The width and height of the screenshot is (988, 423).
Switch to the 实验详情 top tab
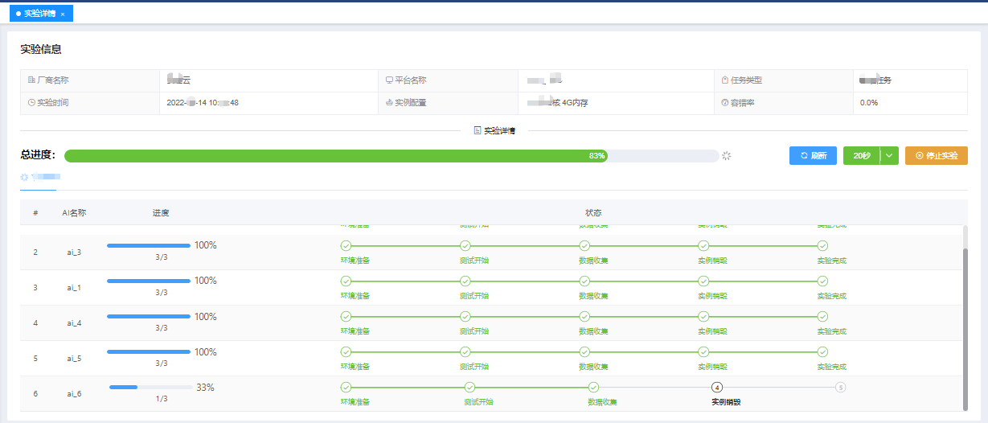tap(39, 14)
